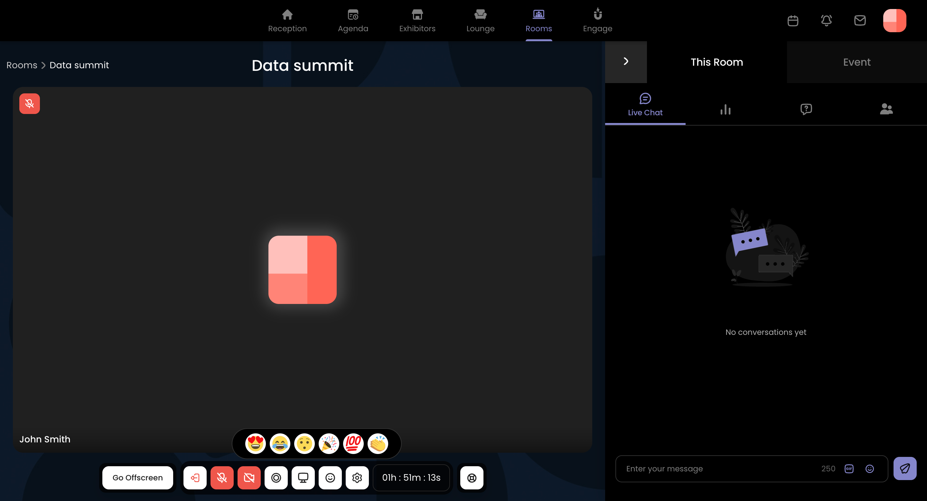Image resolution: width=927 pixels, height=501 pixels.
Task: Switch to the This Room tab
Action: [x=716, y=62]
